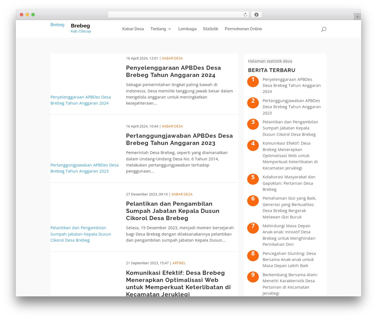
Task: Select the date 21 September 2023, 15:47
Action: click(x=147, y=263)
